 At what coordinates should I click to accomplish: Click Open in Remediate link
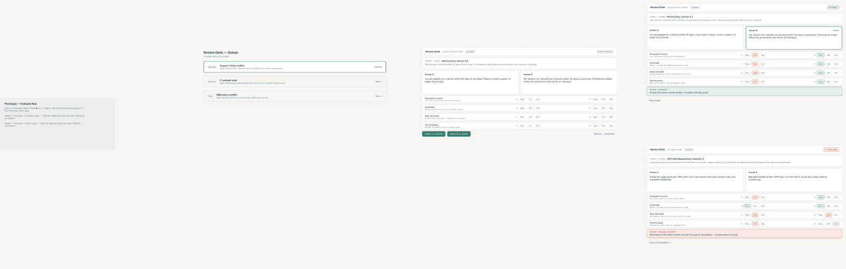coord(660,243)
